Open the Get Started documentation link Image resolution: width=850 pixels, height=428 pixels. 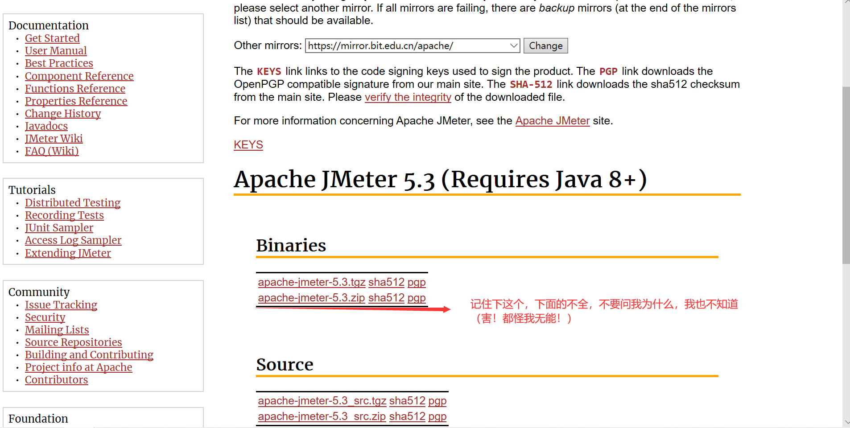(x=52, y=38)
